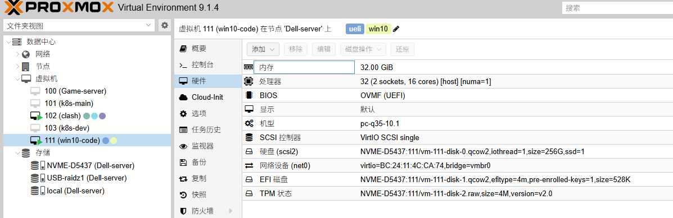Open the 添加 dropdown button
The height and width of the screenshot is (218, 673).
tap(263, 49)
